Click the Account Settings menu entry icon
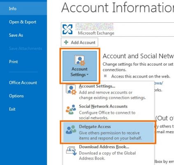The width and height of the screenshot is (174, 165). pyautogui.click(x=71, y=90)
